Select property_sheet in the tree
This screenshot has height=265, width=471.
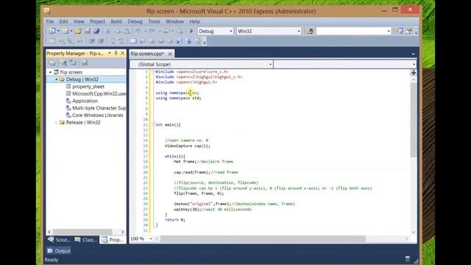pyautogui.click(x=88, y=87)
